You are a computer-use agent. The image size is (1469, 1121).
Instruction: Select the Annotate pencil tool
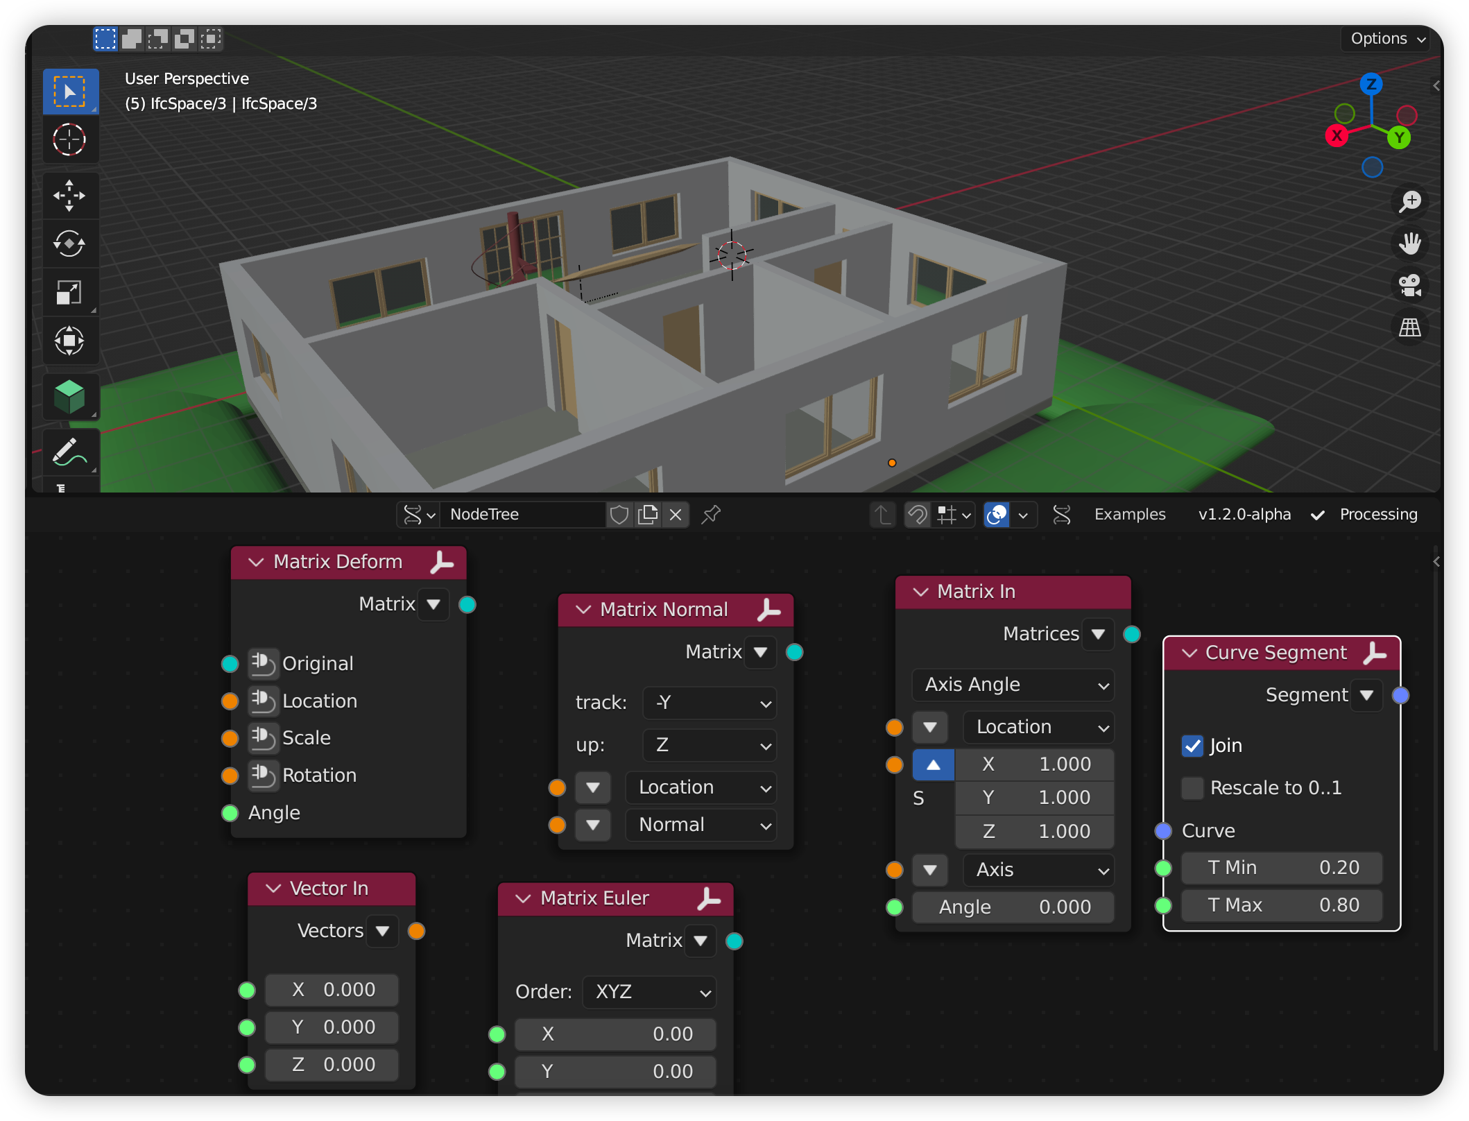point(69,452)
